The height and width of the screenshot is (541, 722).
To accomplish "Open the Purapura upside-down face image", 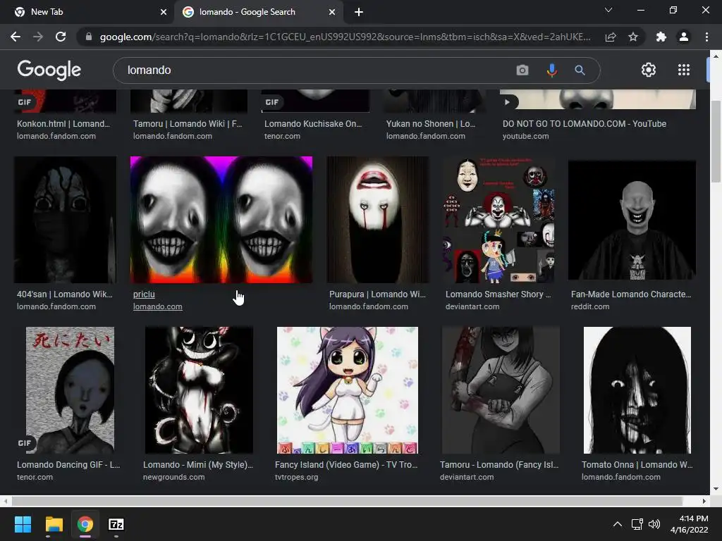I will click(378, 220).
